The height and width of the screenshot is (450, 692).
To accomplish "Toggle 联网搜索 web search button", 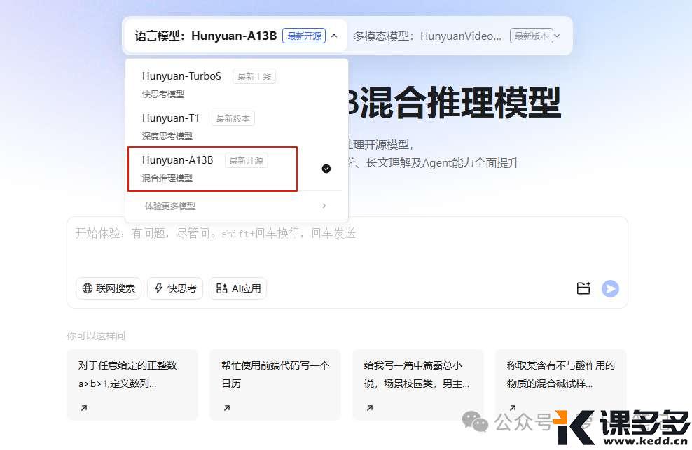I will click(x=109, y=288).
